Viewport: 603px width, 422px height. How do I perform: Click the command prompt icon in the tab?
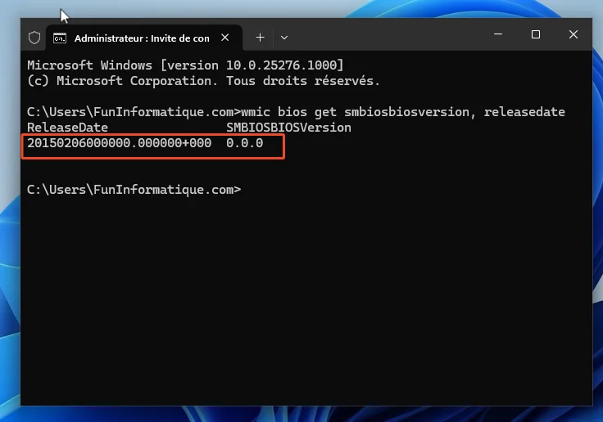coord(60,38)
